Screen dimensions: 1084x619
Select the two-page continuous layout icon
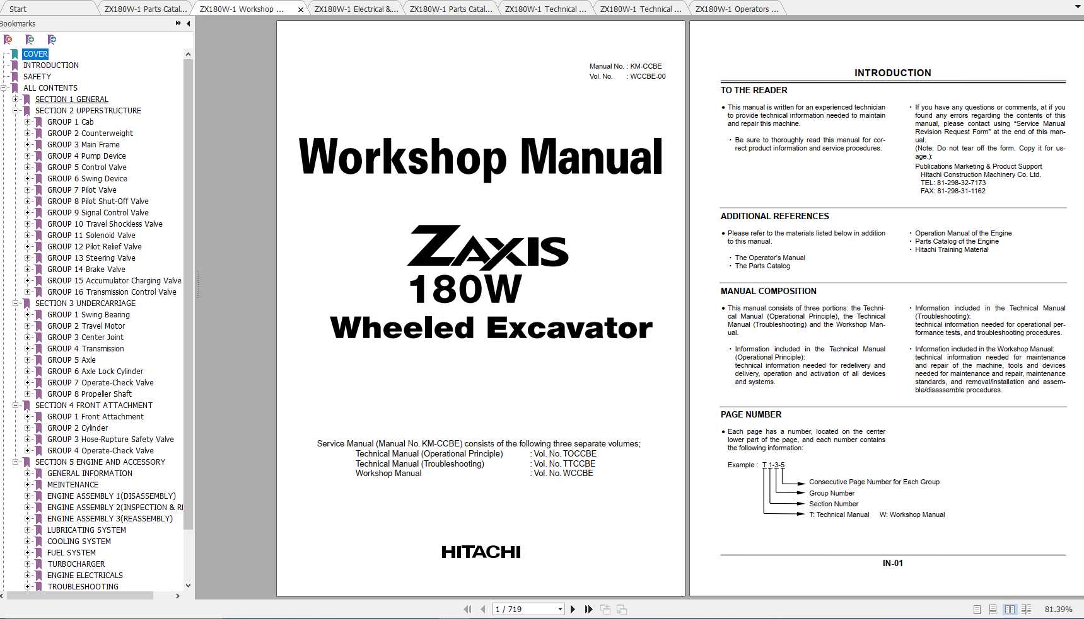tap(1027, 610)
